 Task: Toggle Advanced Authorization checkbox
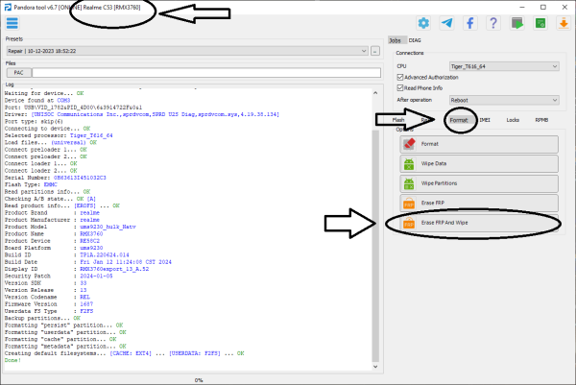(400, 77)
